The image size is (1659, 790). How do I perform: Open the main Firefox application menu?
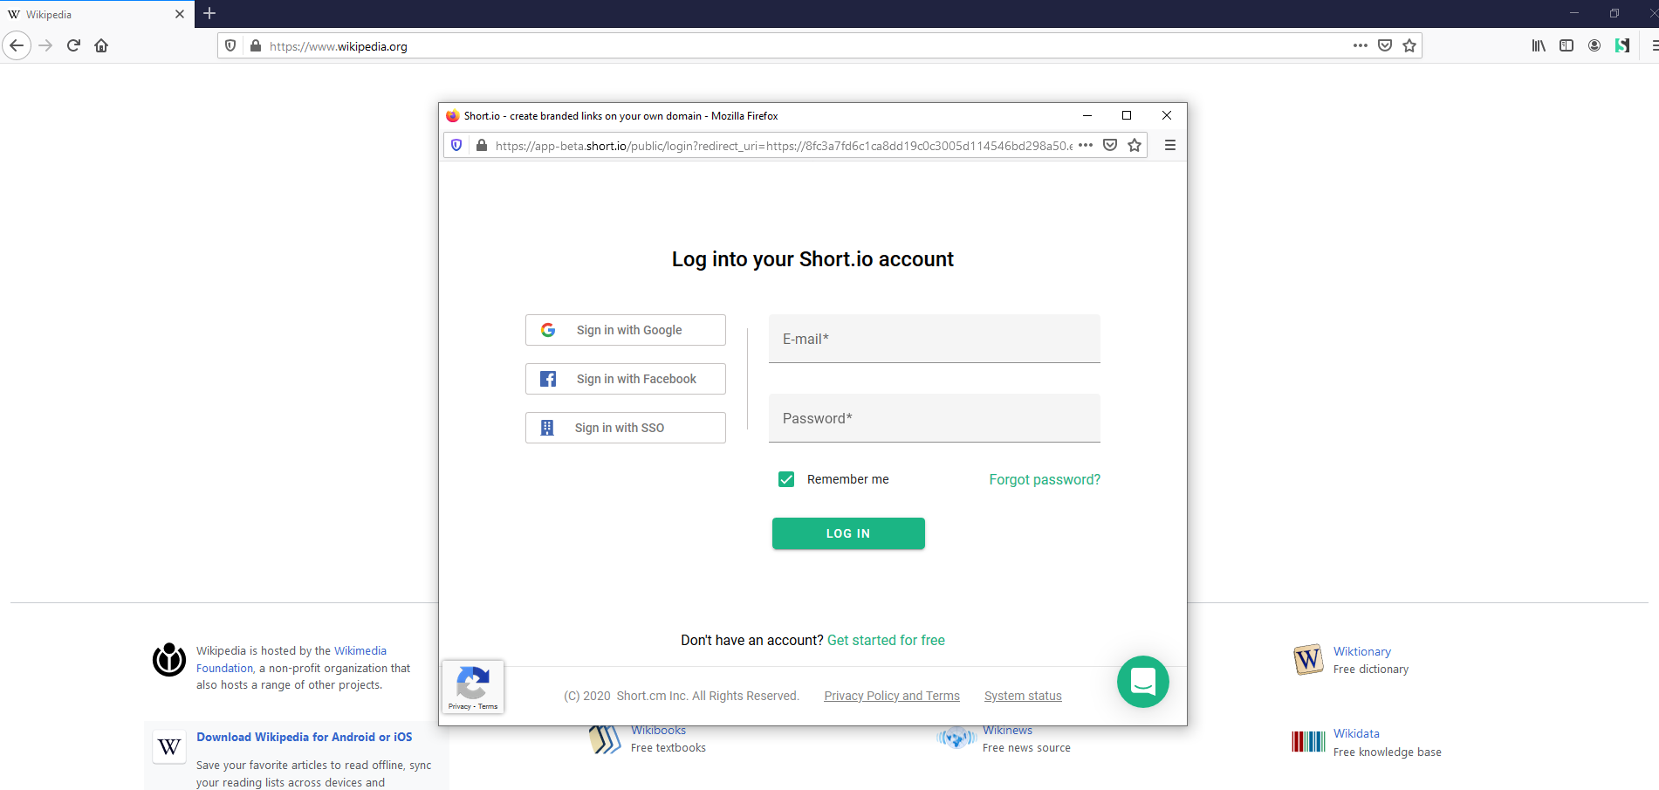click(x=1654, y=45)
